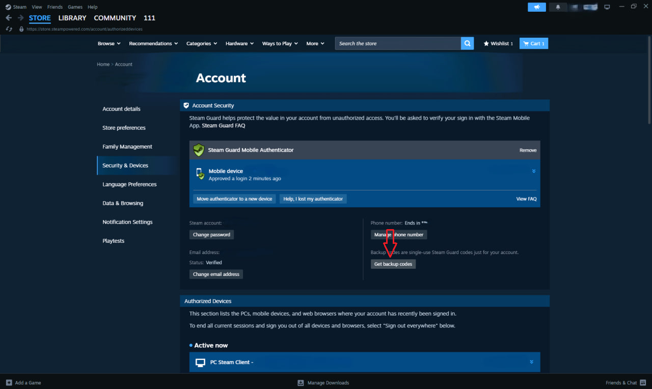The image size is (652, 389).
Task: Switch to the LIBRARY tab
Action: point(72,18)
